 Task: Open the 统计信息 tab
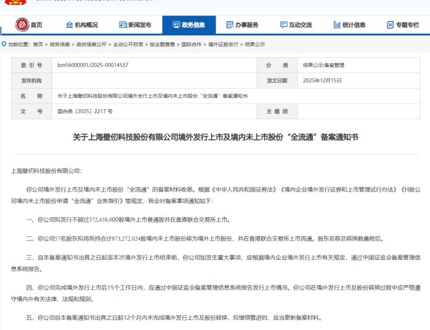click(349, 25)
